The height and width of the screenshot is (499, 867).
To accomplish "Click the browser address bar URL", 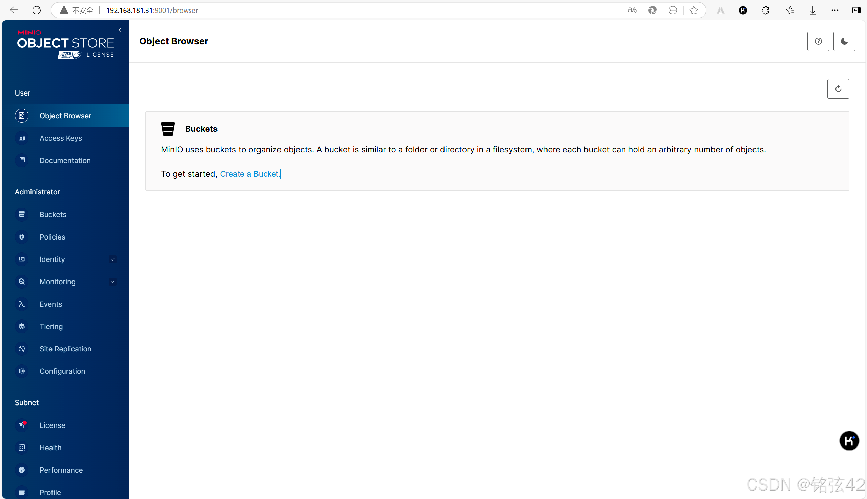I will [152, 10].
